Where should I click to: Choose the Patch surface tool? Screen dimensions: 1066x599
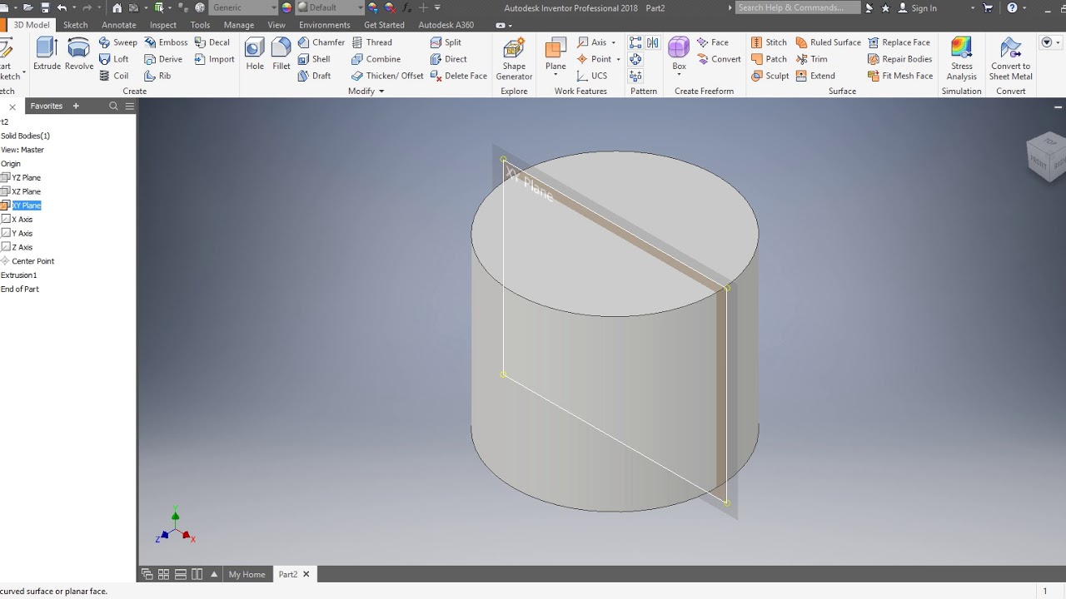pos(768,59)
